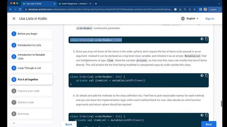Open a new browser tab with plus icon
The height and width of the screenshot is (127, 227).
96,4
